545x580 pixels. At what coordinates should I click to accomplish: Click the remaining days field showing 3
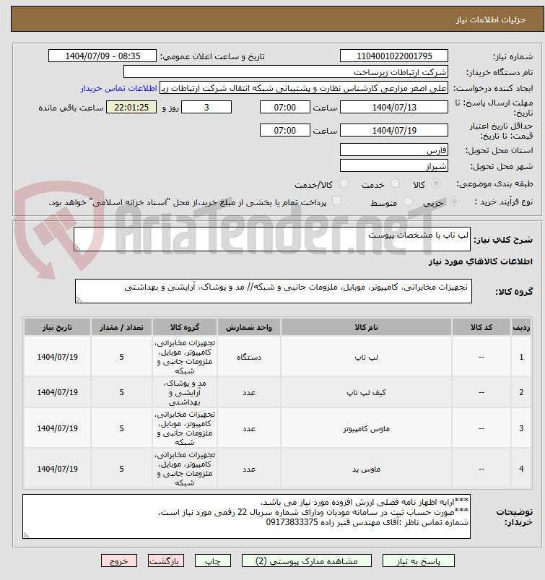(206, 108)
